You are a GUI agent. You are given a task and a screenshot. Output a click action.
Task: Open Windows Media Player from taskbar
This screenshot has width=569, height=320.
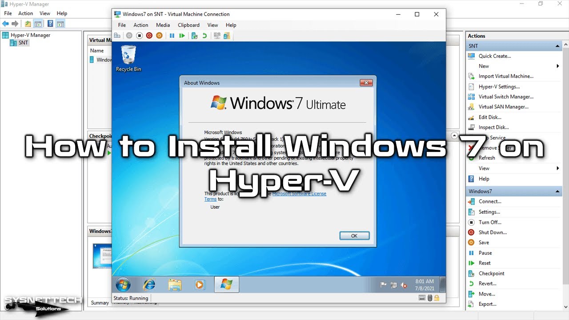pyautogui.click(x=200, y=284)
